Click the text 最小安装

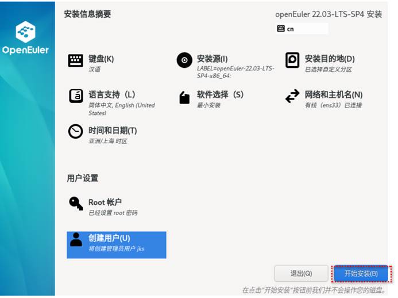[x=208, y=105]
